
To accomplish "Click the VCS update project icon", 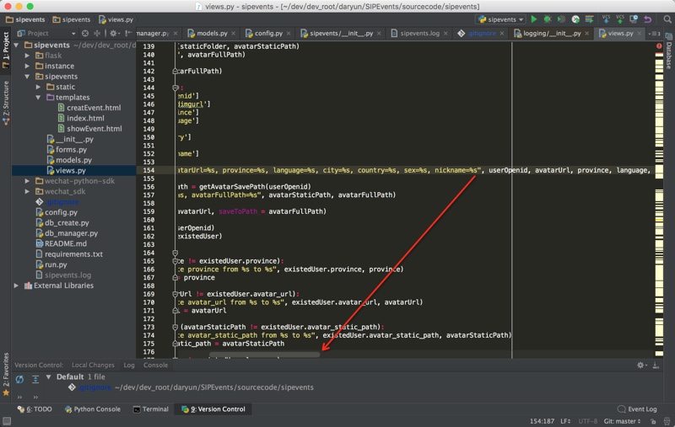I will click(x=605, y=19).
